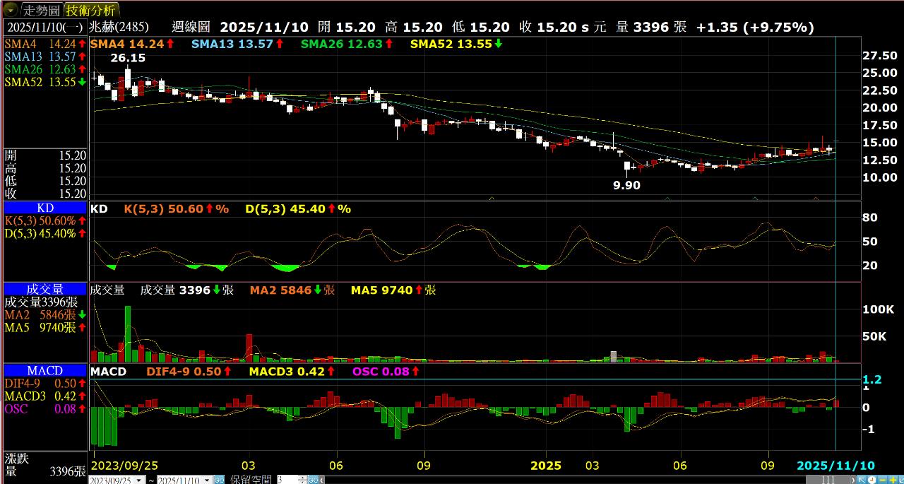This screenshot has width=904, height=484.
Task: Click the zoom out minus icon
Action: (x=882, y=480)
